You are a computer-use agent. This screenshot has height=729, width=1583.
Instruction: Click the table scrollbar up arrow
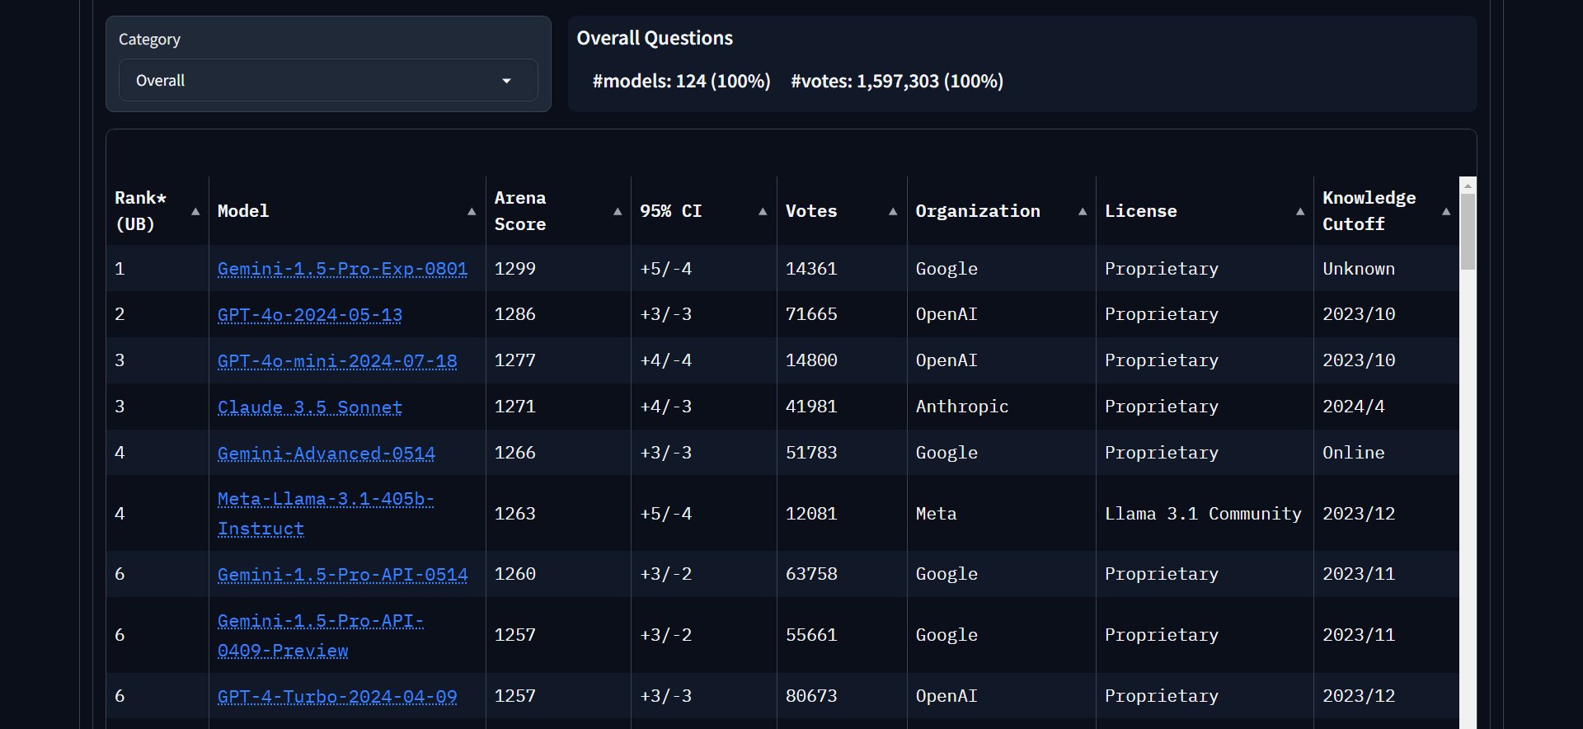point(1468,186)
